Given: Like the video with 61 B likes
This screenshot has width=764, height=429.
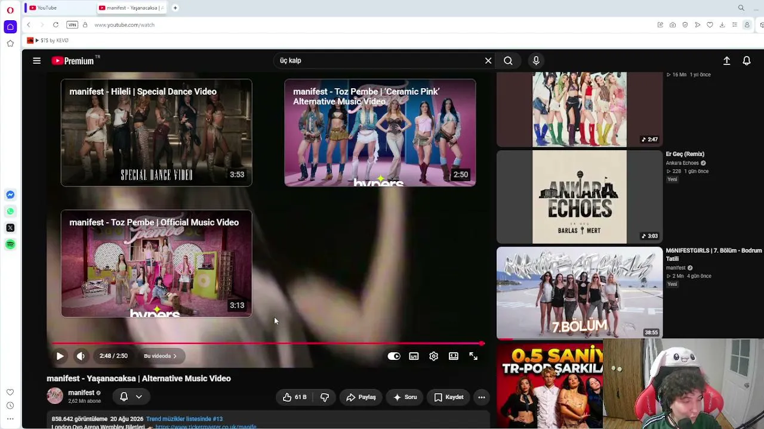Looking at the screenshot, I should (295, 397).
